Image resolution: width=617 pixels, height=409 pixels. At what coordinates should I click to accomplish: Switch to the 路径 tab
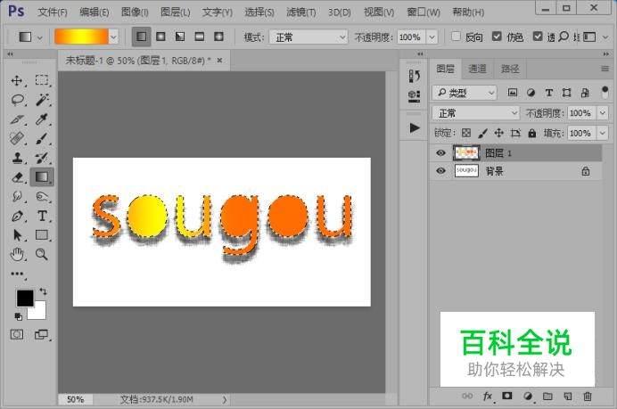510,69
